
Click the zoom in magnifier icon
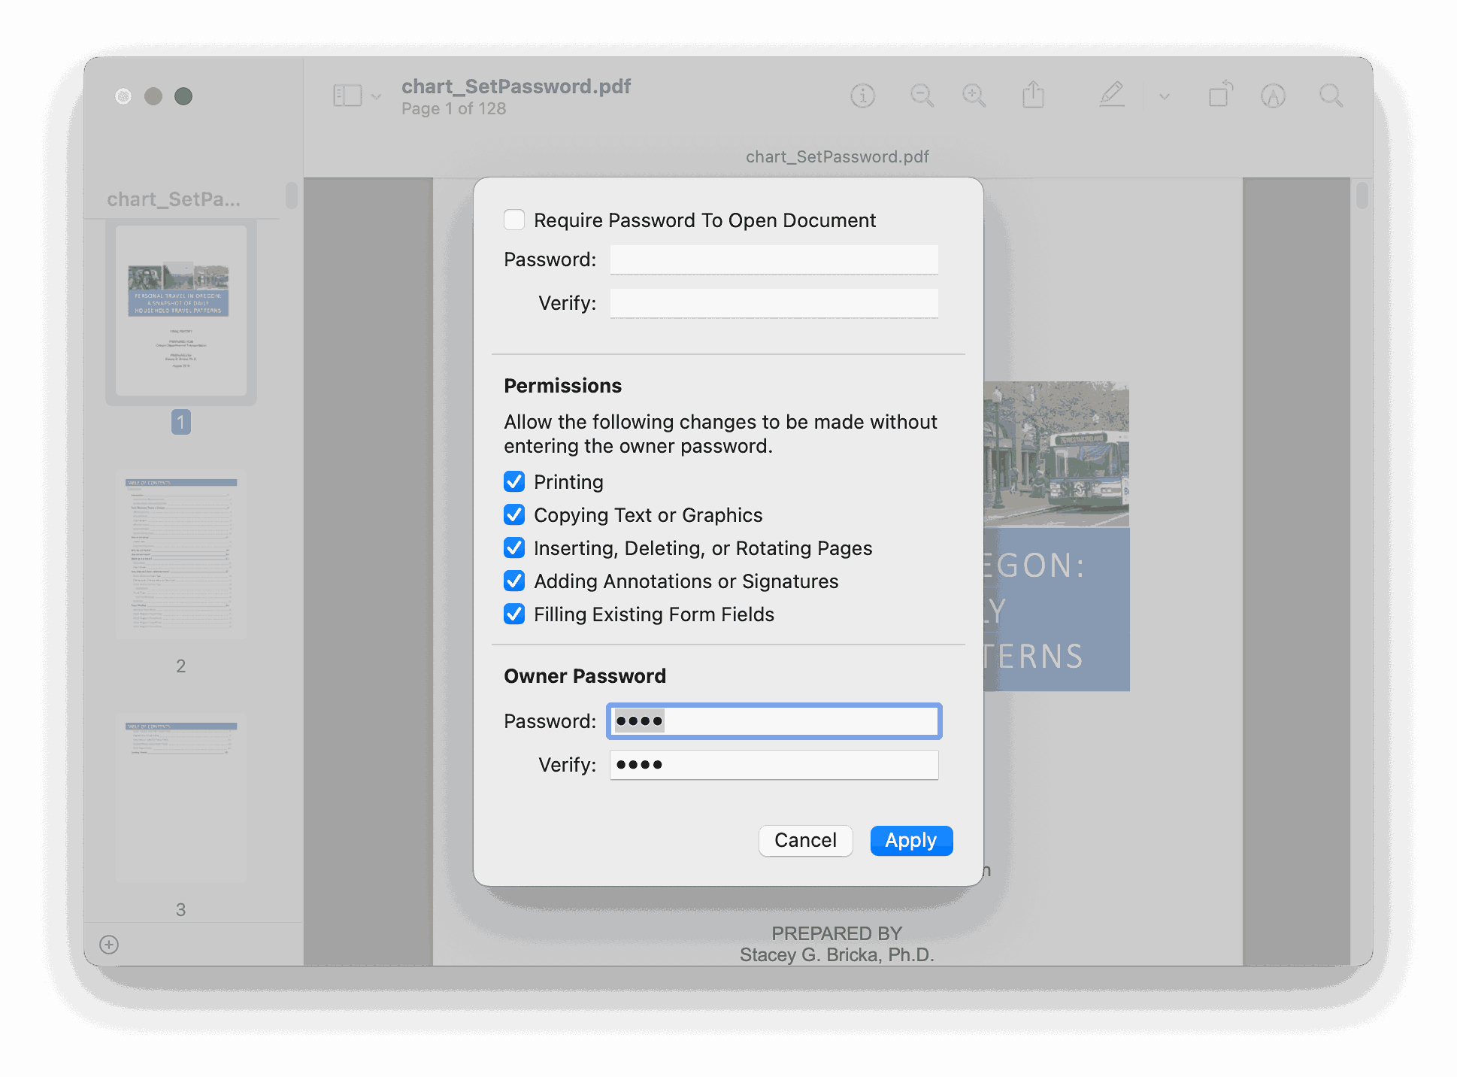[974, 96]
